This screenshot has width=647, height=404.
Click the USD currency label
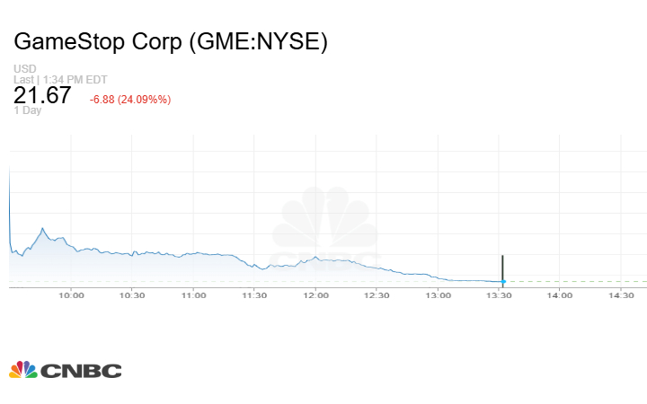tap(24, 69)
